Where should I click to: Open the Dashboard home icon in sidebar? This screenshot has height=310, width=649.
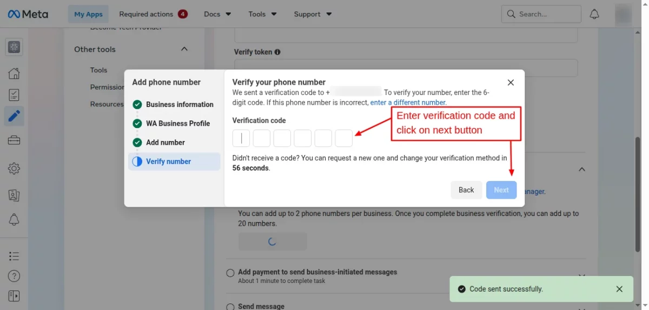(x=14, y=73)
